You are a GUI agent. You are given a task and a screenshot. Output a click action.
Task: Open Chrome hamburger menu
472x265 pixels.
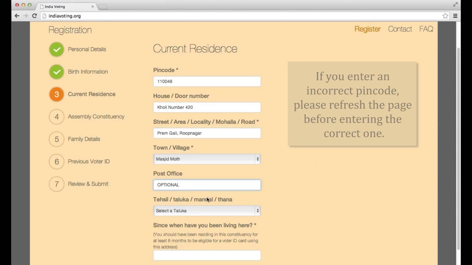point(455,16)
